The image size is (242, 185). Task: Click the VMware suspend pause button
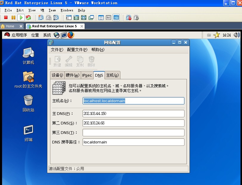(x=13, y=18)
